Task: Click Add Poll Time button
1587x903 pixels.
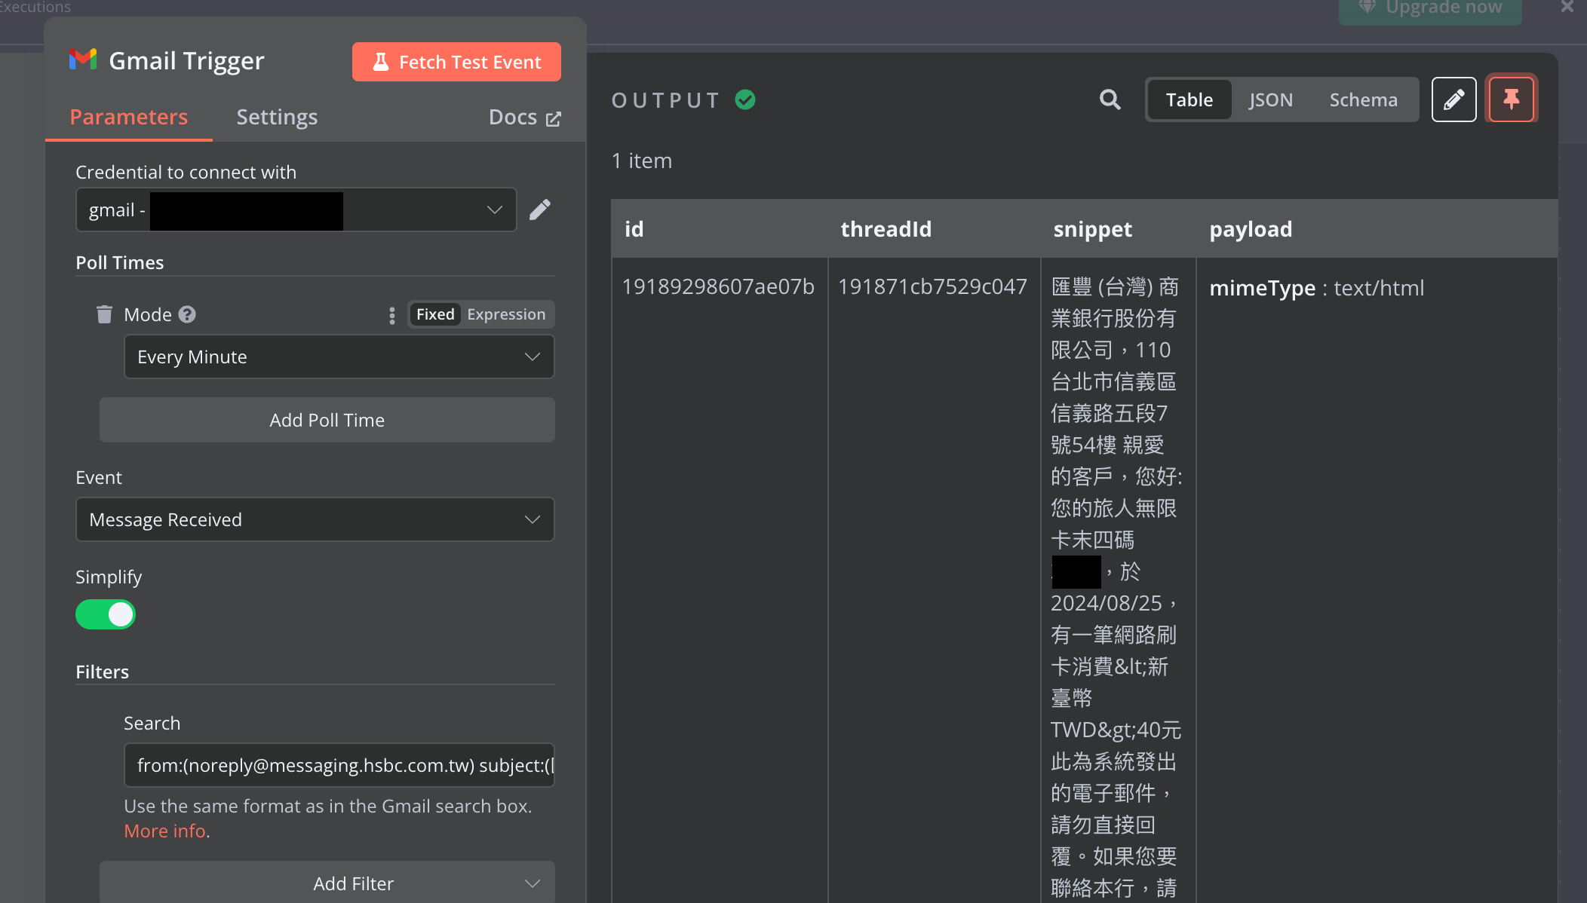Action: 327,420
